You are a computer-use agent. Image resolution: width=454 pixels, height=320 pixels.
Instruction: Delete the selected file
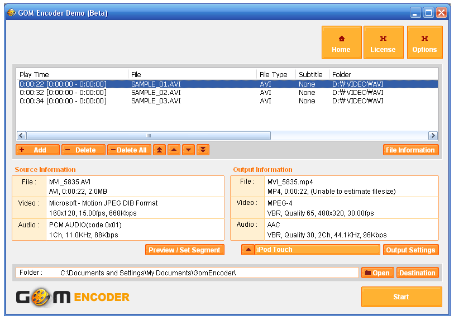coord(83,150)
